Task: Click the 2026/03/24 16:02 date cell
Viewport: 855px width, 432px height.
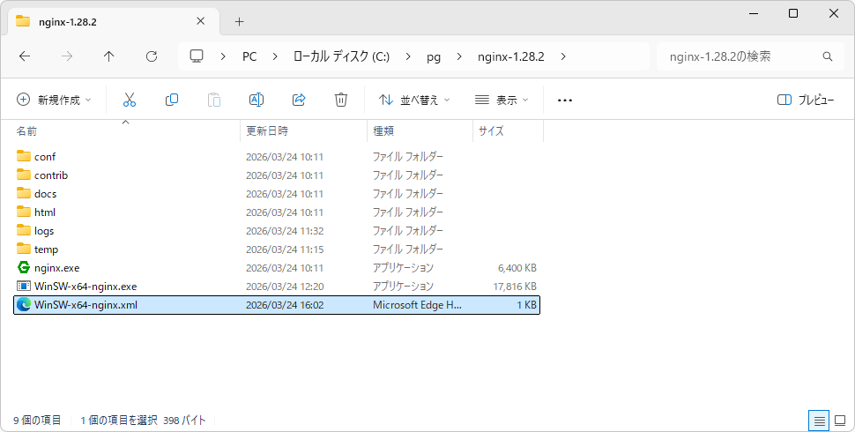Action: [x=285, y=305]
